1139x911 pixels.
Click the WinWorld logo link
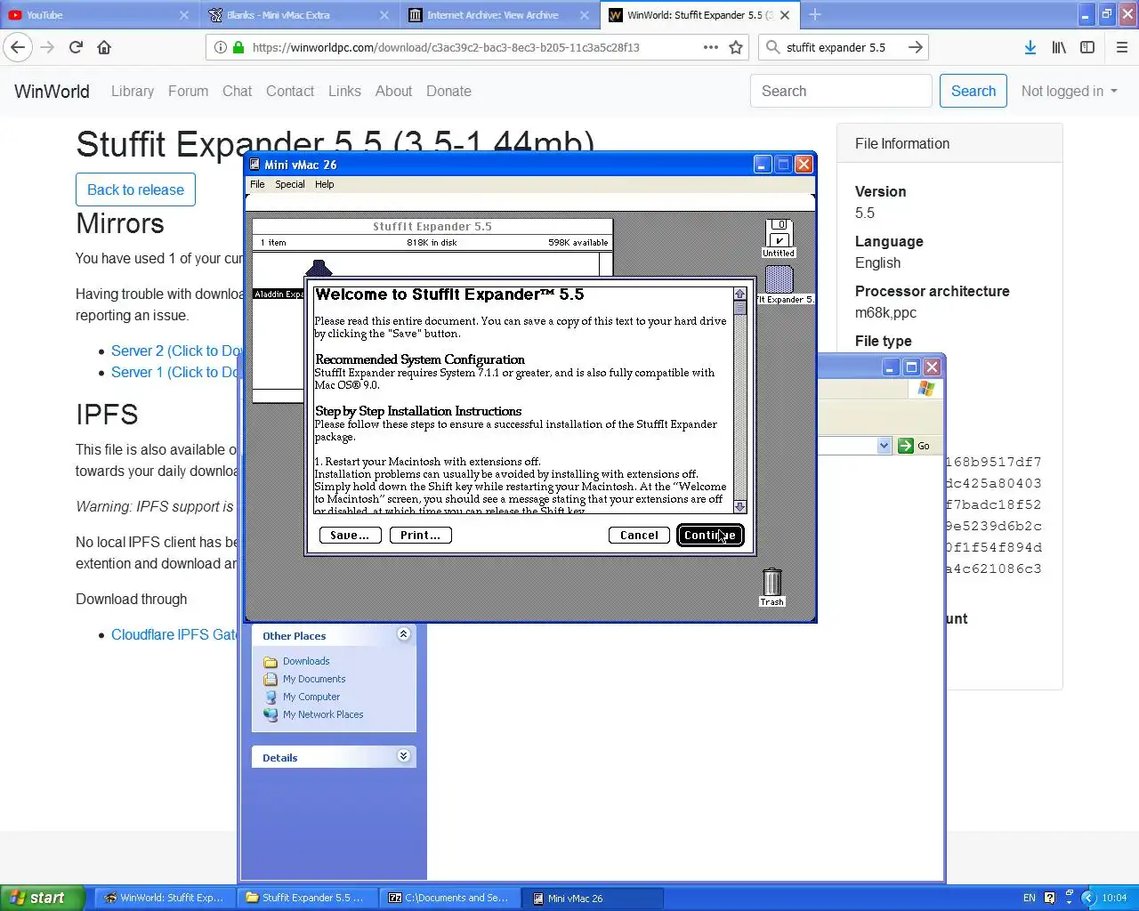pyautogui.click(x=52, y=91)
